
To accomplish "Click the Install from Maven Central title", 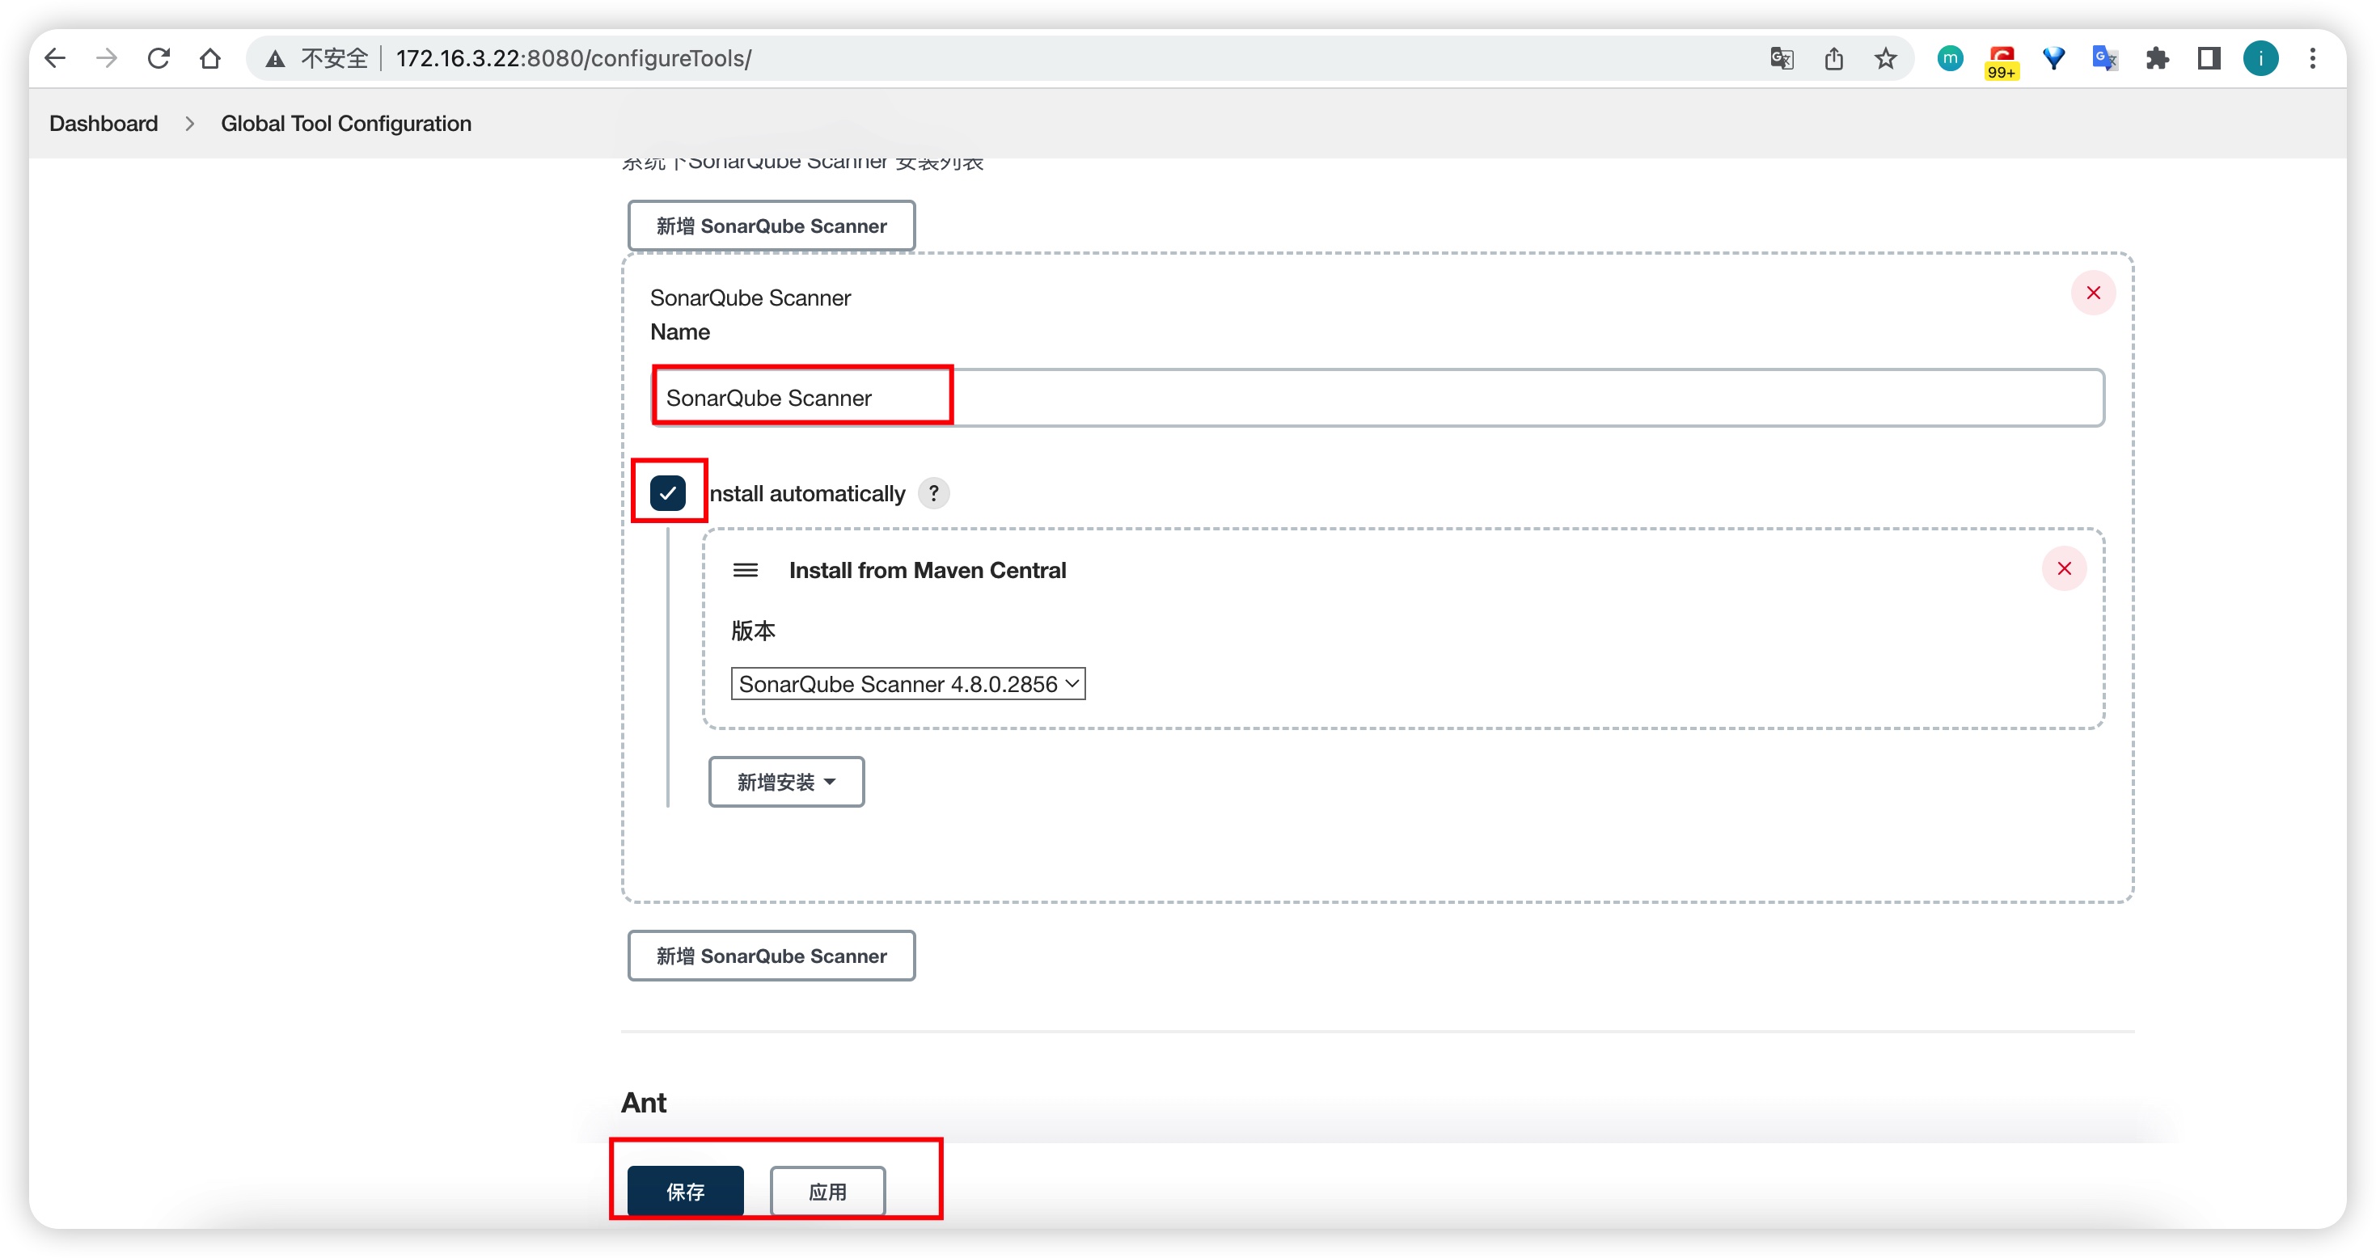I will [x=927, y=570].
